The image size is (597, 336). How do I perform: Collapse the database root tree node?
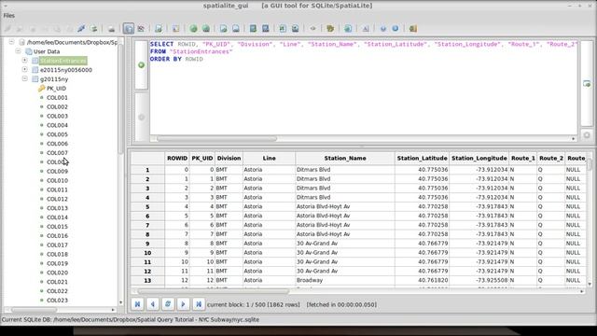click(x=11, y=42)
